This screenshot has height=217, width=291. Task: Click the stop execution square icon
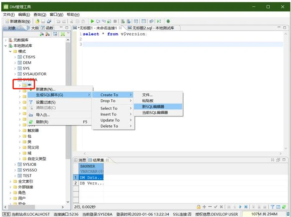pos(115,21)
